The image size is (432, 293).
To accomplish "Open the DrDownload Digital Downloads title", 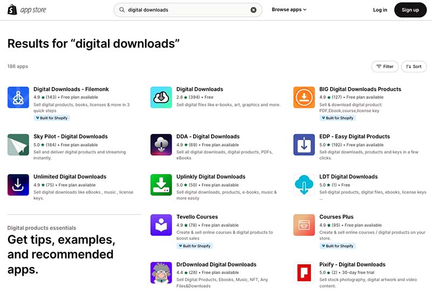I will [217, 264].
